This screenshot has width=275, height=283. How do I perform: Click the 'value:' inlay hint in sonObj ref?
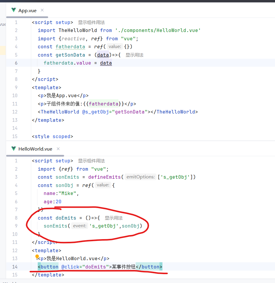click(x=103, y=185)
